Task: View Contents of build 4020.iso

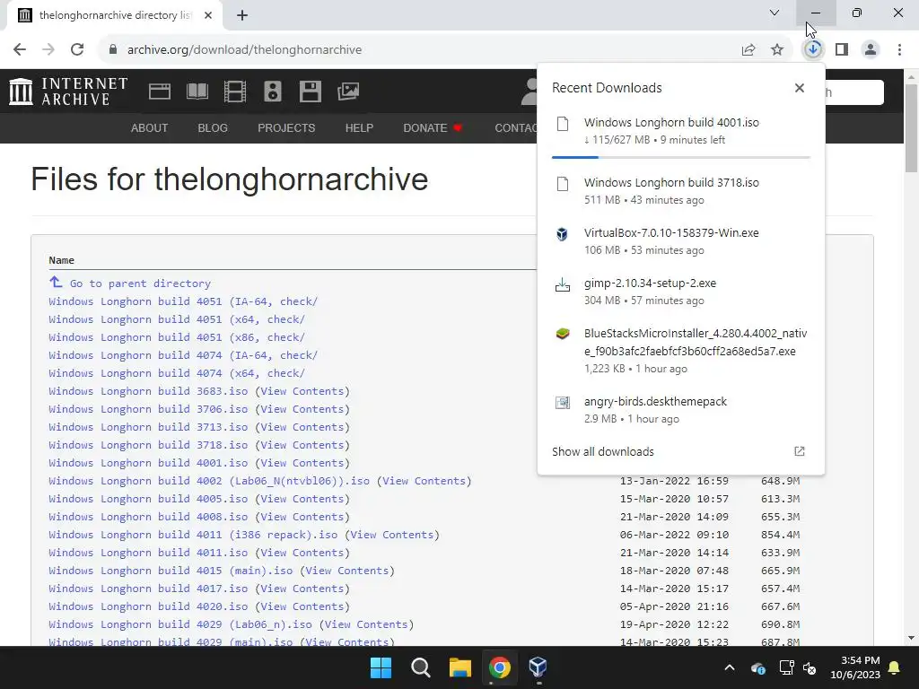Action: [x=302, y=606]
